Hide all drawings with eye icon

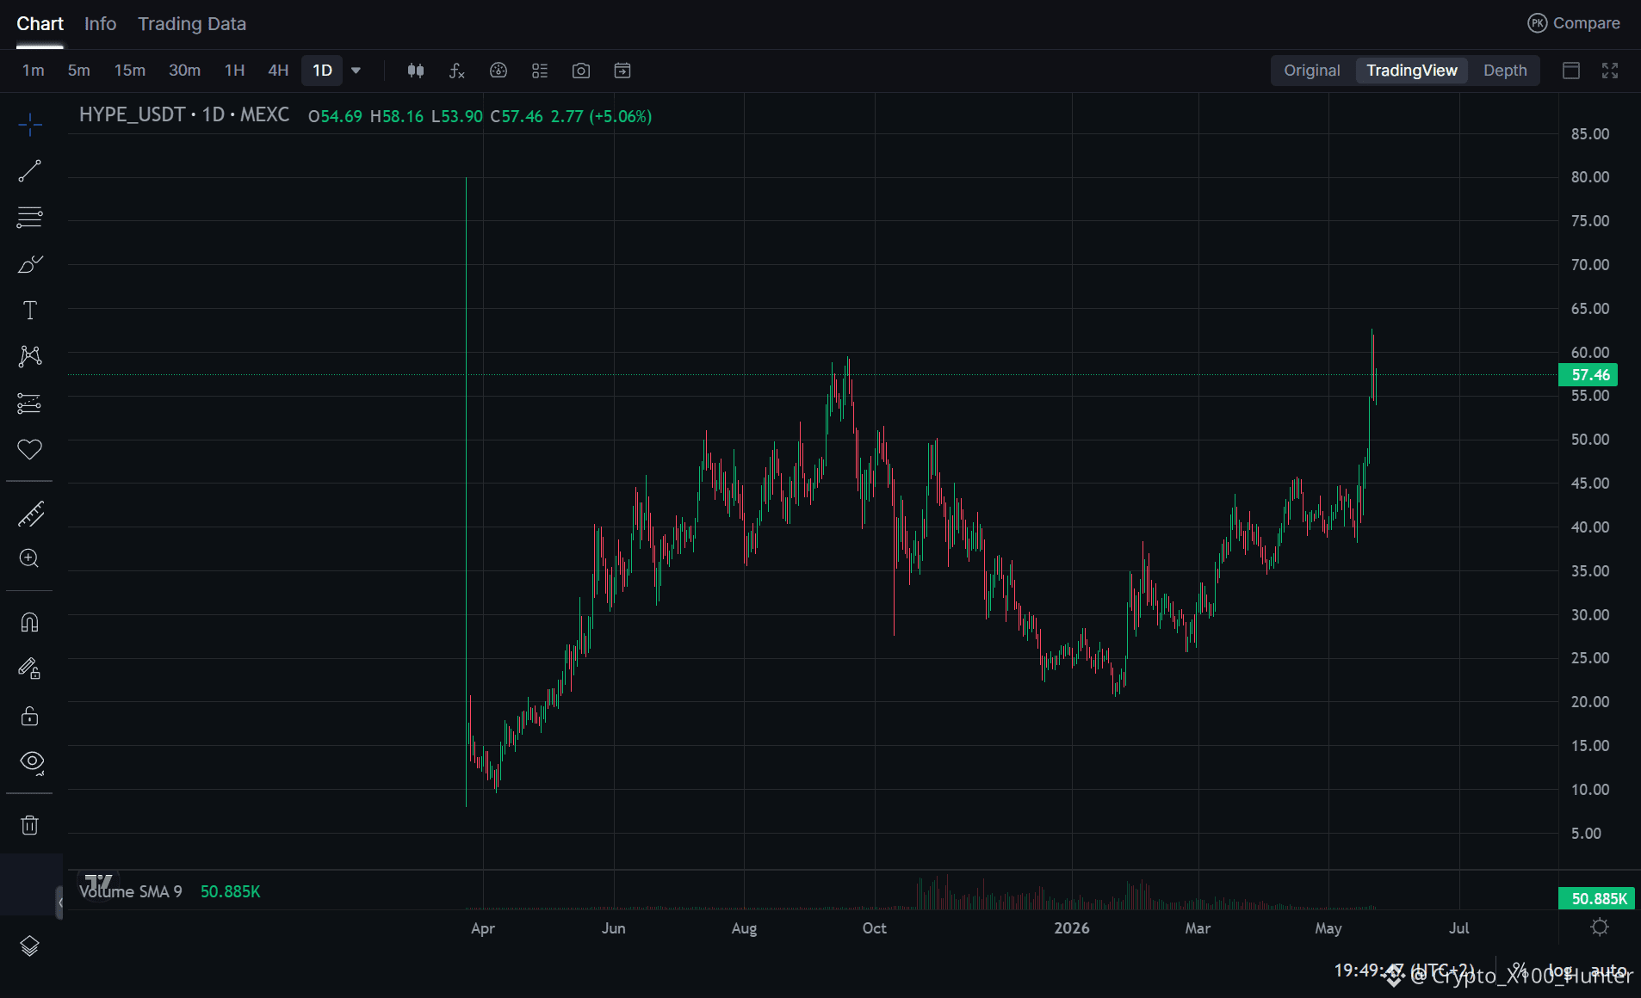[x=31, y=762]
